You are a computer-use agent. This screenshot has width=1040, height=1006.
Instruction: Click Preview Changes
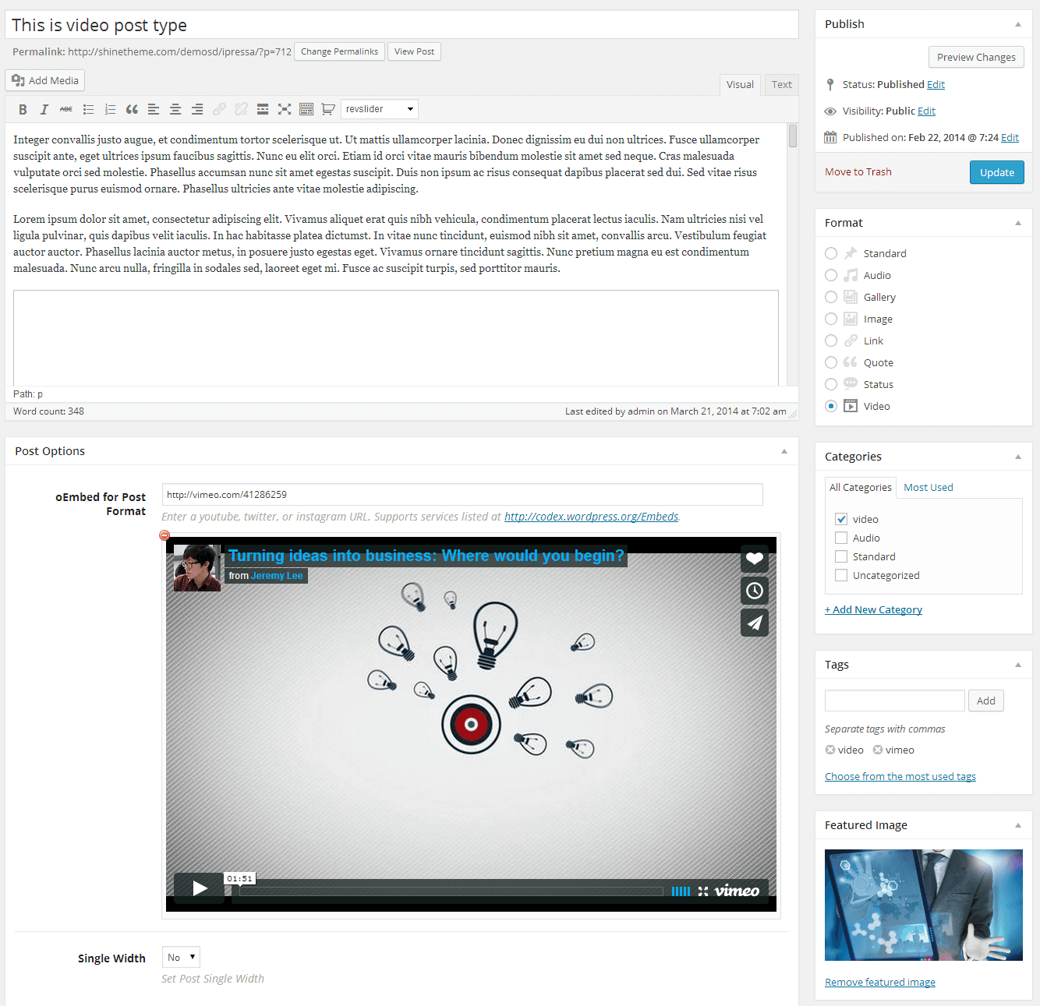(x=976, y=57)
